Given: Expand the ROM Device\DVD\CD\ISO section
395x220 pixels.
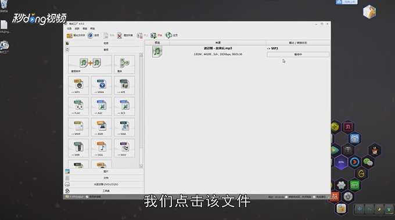Looking at the screenshot, I should pos(104,185).
